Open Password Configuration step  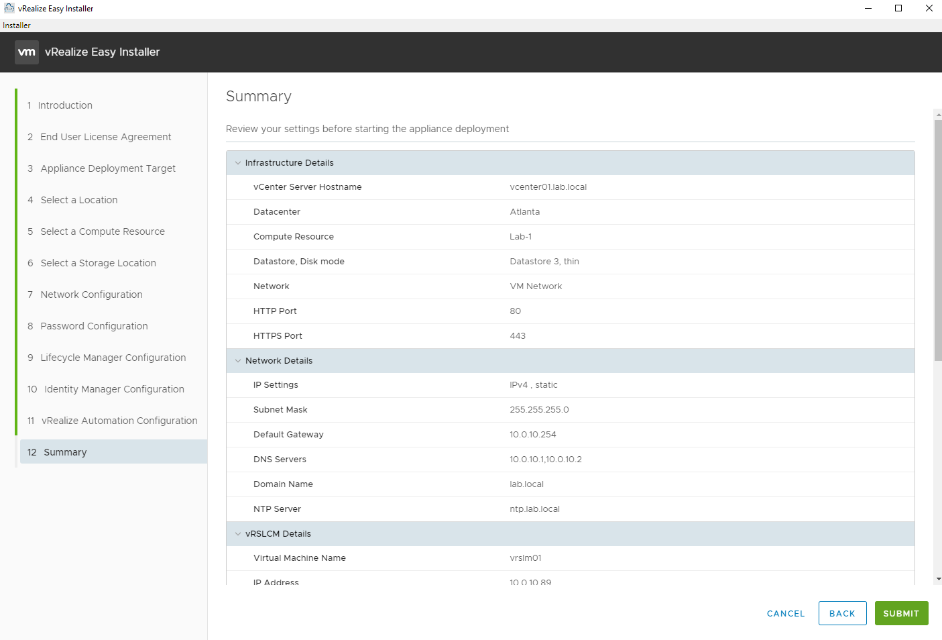[x=88, y=326]
